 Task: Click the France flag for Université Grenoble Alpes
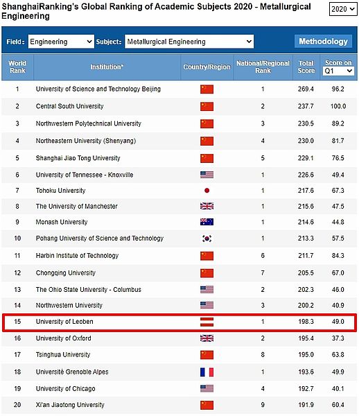(207, 372)
